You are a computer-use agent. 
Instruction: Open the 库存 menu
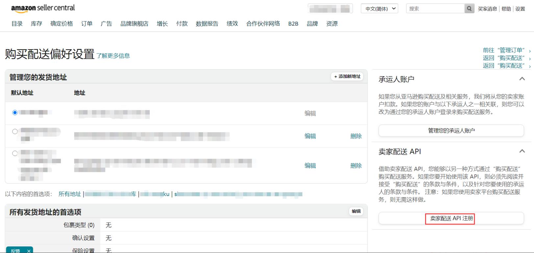coord(37,24)
